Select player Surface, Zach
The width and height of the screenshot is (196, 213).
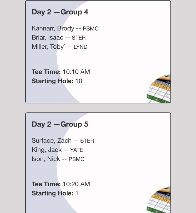pyautogui.click(x=51, y=141)
